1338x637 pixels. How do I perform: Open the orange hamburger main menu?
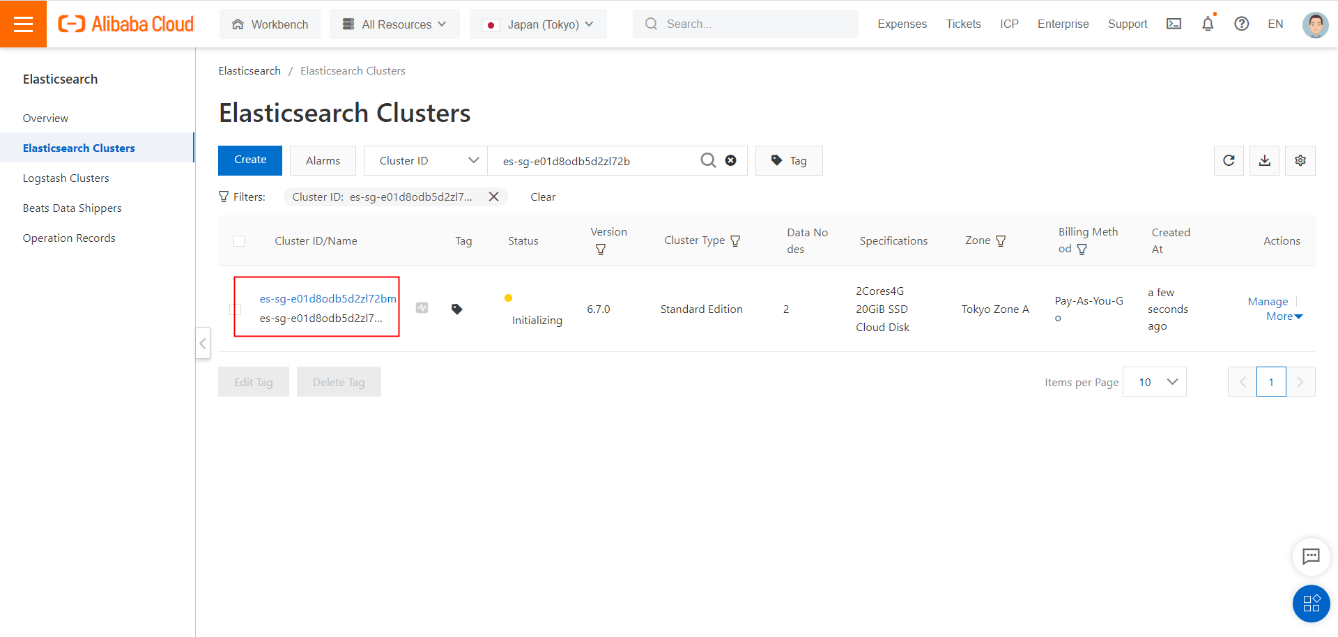(x=23, y=24)
